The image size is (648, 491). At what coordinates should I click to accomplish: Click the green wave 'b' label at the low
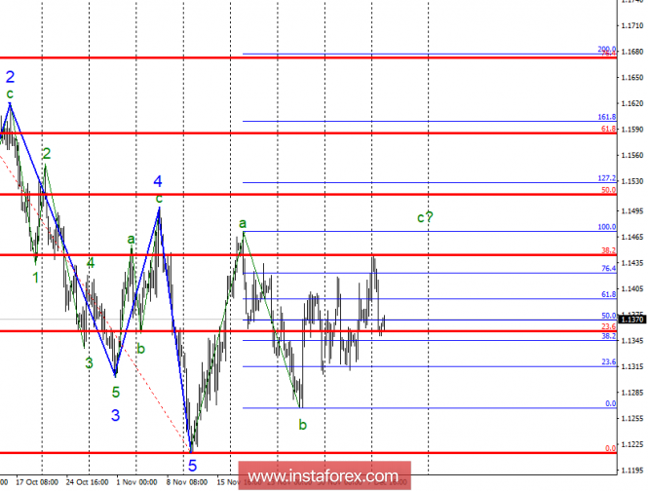(x=303, y=424)
